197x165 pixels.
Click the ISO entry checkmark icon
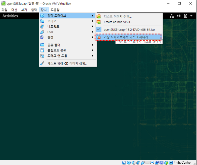[98, 30]
